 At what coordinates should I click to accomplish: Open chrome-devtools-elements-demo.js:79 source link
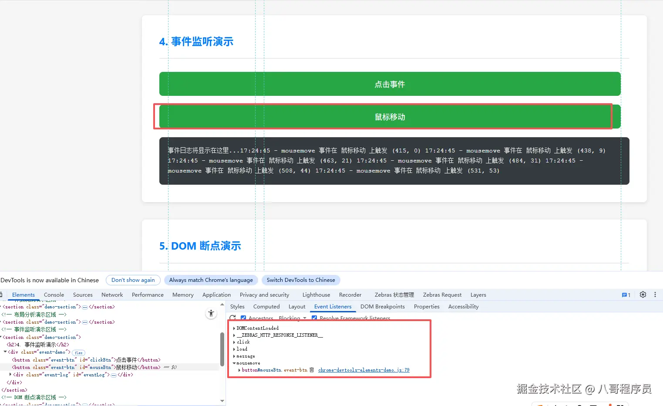363,370
